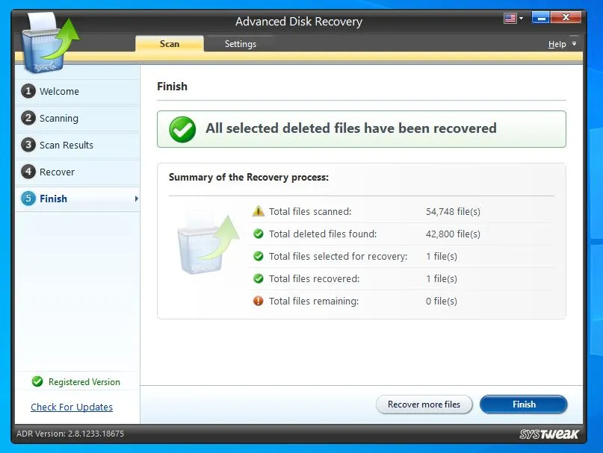Click the Total deleted files found label
603x453 pixels.
pyautogui.click(x=323, y=234)
